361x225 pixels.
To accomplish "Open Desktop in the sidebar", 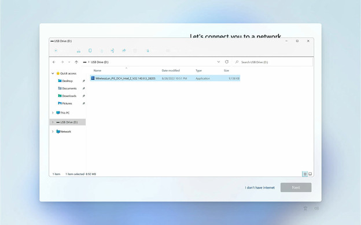I will (x=67, y=81).
